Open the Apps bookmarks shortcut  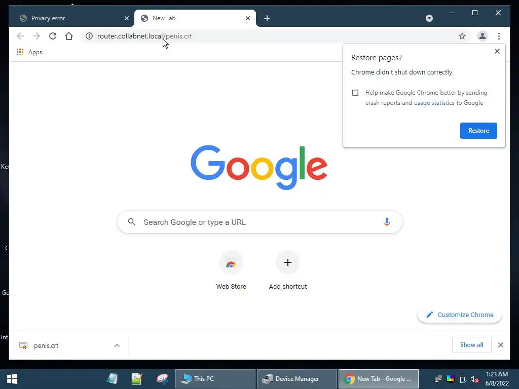29,52
